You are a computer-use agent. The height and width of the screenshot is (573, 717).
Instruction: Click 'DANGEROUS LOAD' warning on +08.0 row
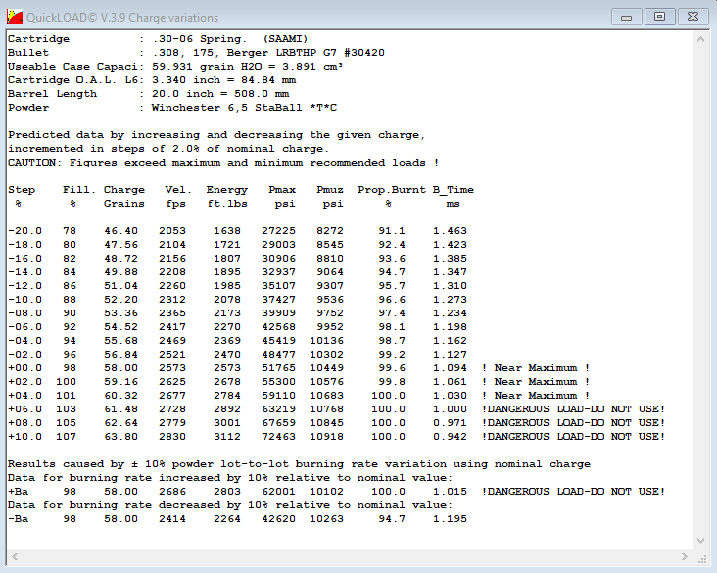coord(573,423)
